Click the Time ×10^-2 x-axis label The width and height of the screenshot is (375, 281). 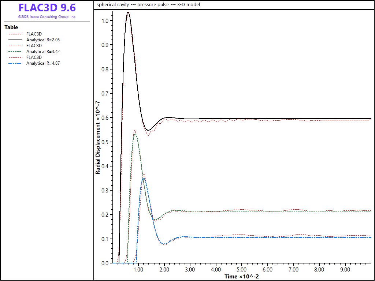[x=242, y=277]
